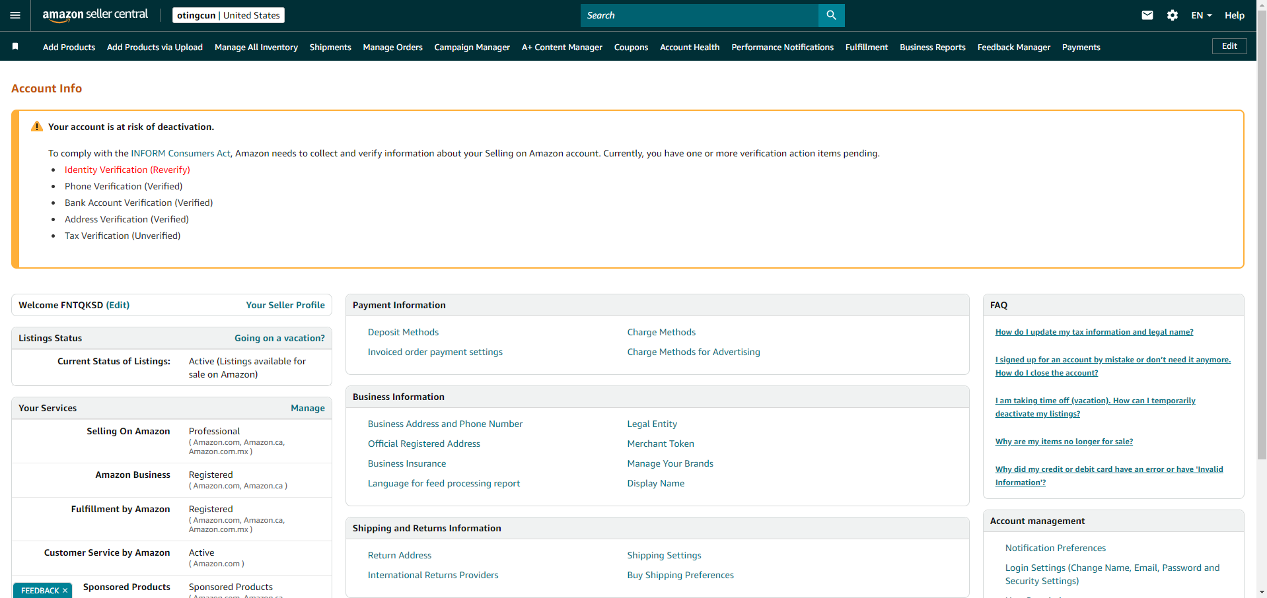Open Return Address link
The width and height of the screenshot is (1267, 598).
click(400, 555)
